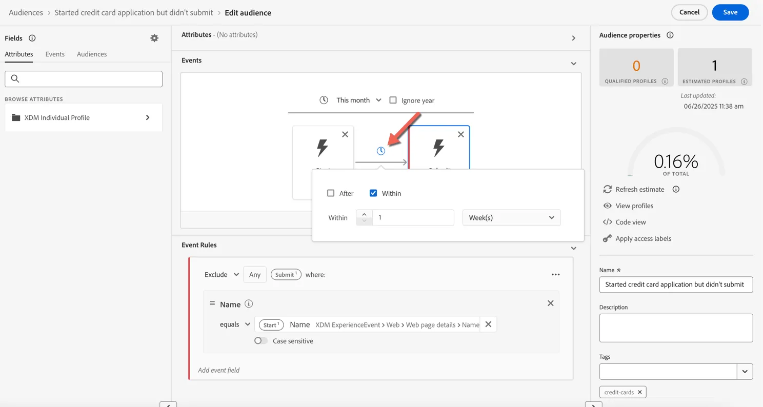
Task: Open the event rule more options menu
Action: [555, 275]
